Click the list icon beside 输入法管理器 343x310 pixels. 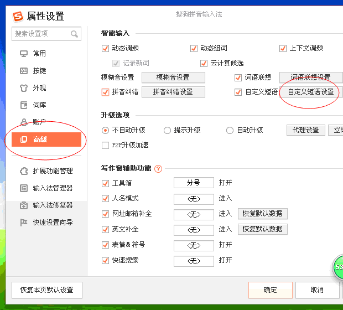tap(24, 188)
